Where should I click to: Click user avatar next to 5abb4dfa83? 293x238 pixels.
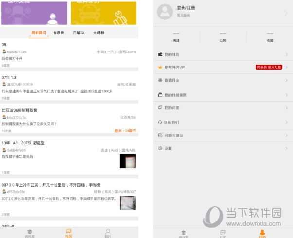[4, 150]
